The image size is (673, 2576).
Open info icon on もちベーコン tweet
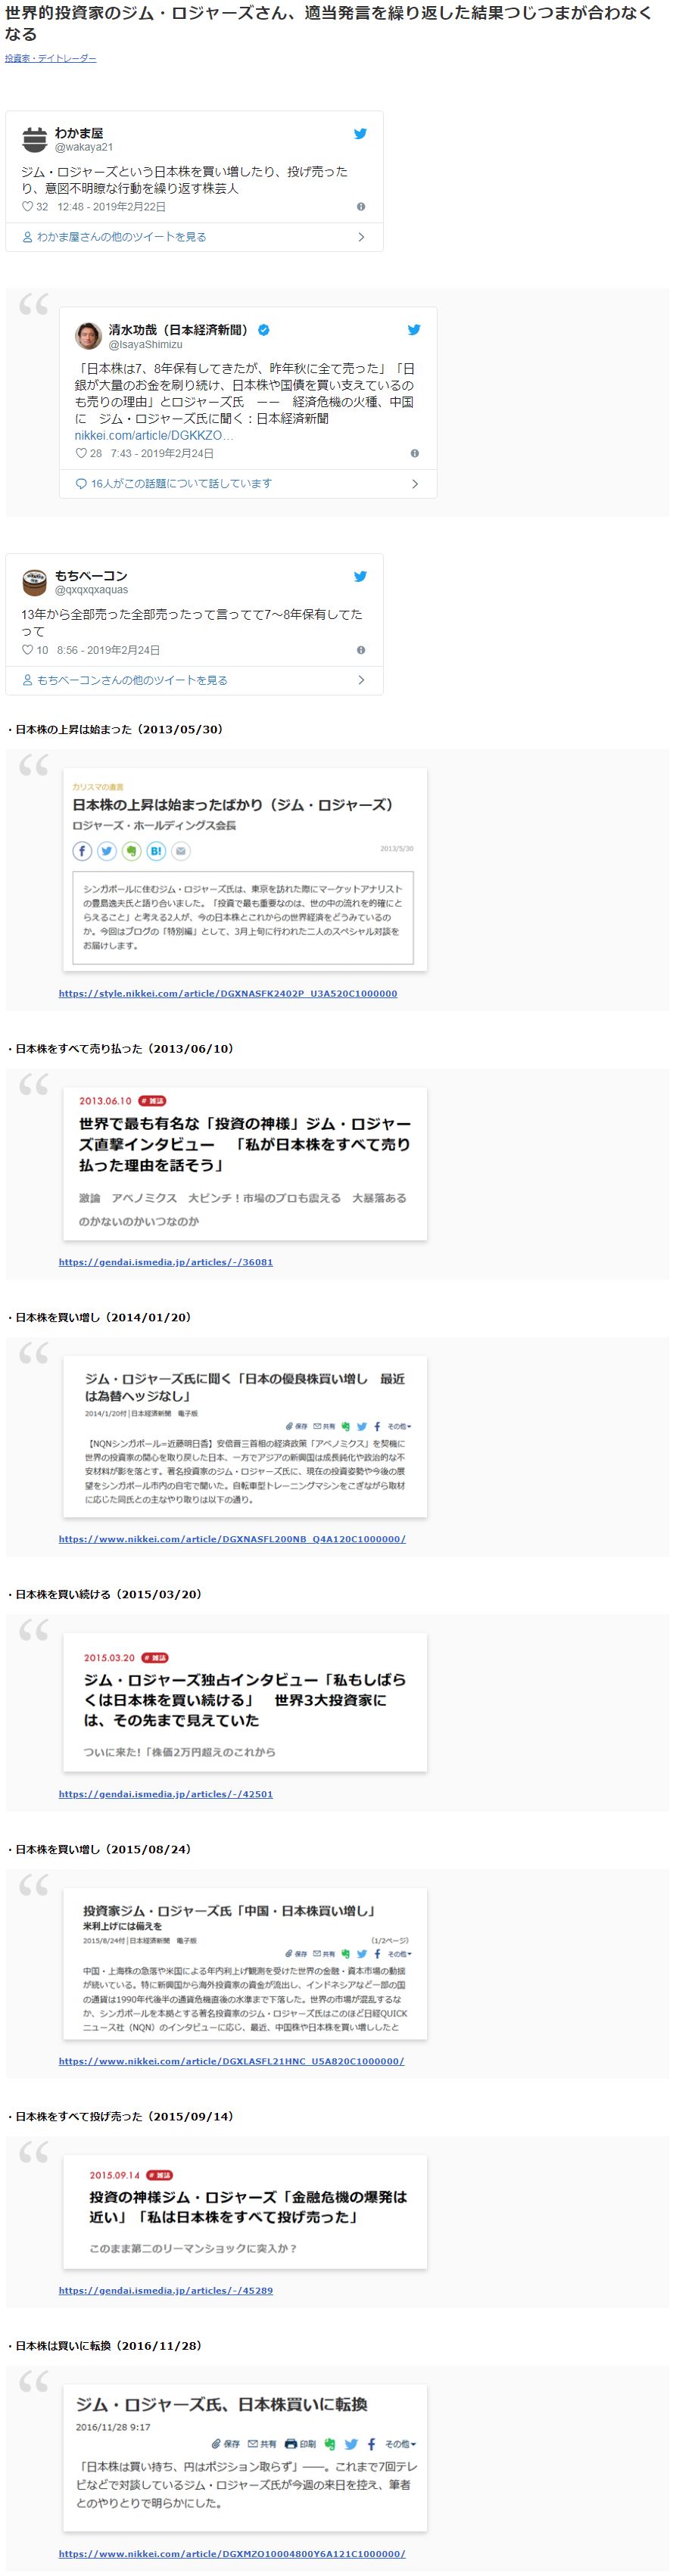[x=361, y=650]
